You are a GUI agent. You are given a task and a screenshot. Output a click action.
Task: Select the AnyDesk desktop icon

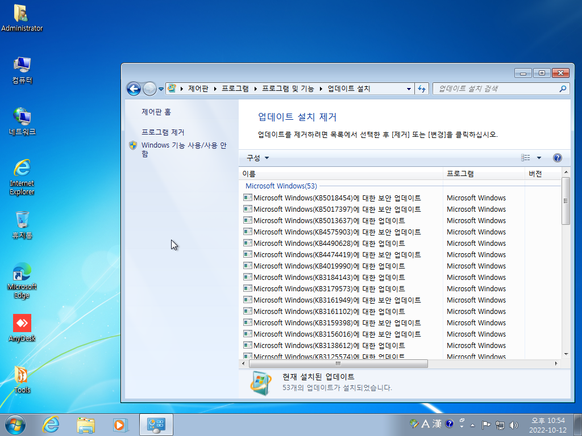coord(22,328)
